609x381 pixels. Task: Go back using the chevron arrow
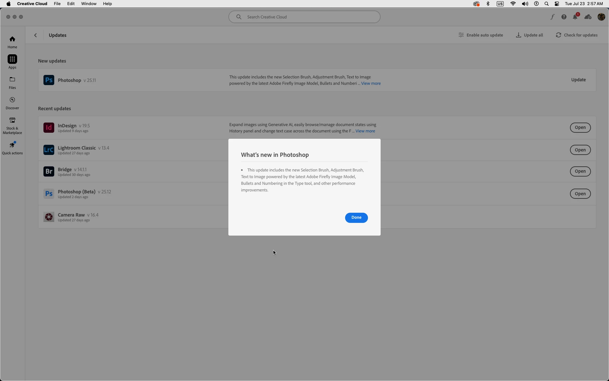pyautogui.click(x=36, y=35)
